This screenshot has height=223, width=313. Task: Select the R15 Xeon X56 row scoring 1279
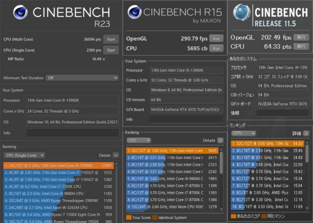(x=172, y=206)
